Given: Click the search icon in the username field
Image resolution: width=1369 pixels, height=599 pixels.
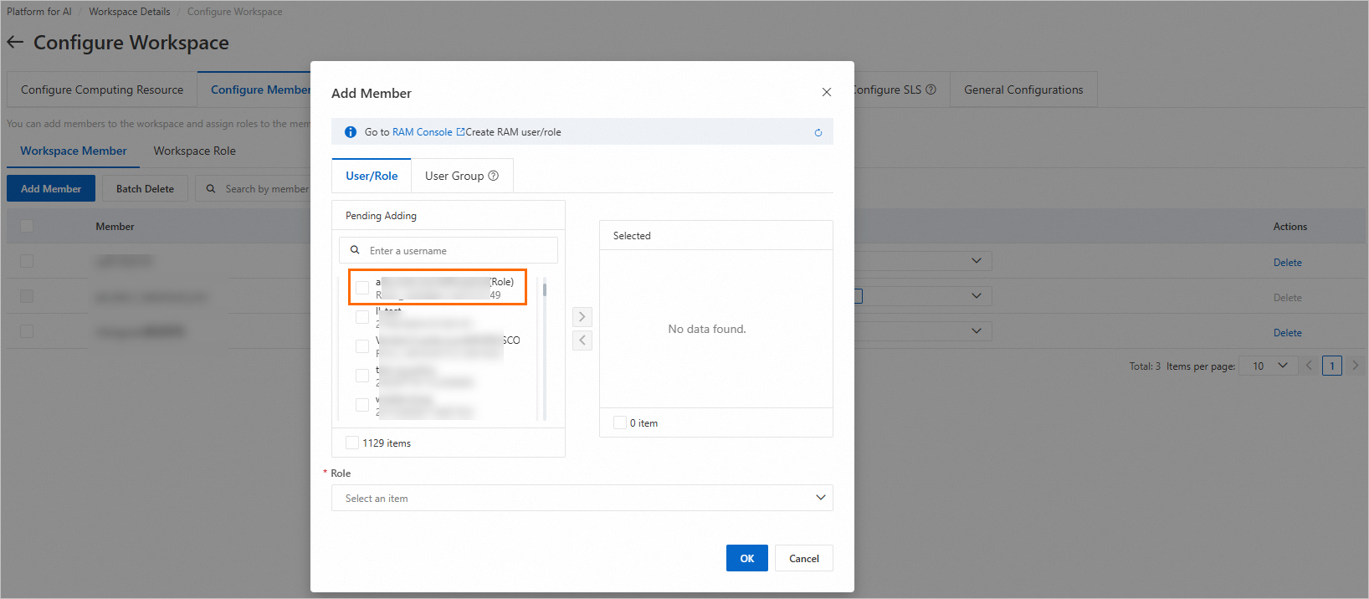Looking at the screenshot, I should 355,250.
